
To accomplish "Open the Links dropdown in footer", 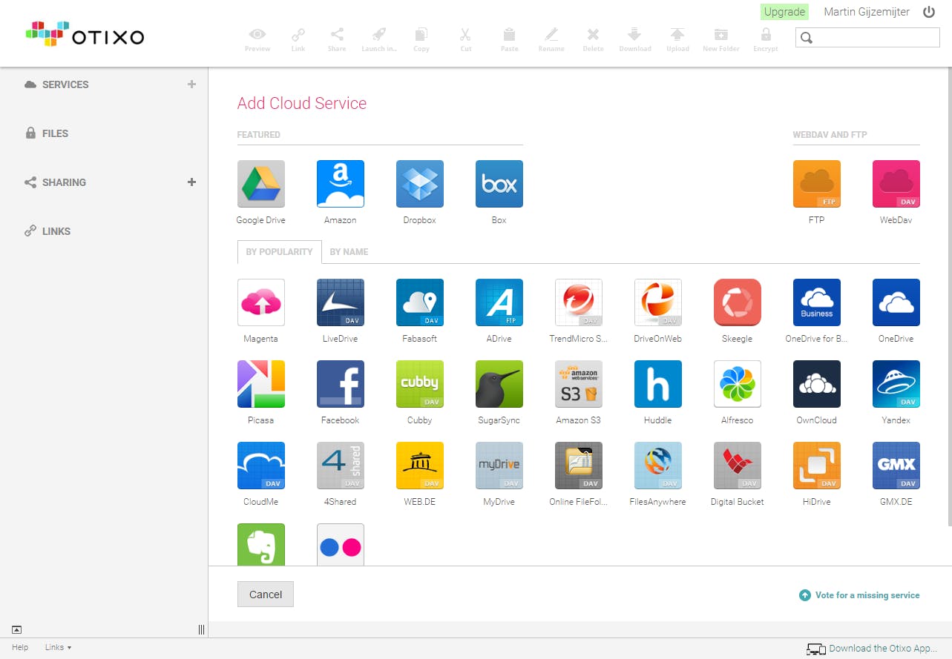I will coord(58,647).
